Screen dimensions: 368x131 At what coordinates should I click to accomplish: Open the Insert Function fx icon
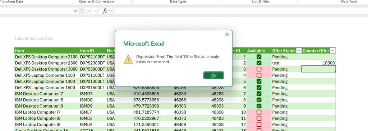[105, 11]
